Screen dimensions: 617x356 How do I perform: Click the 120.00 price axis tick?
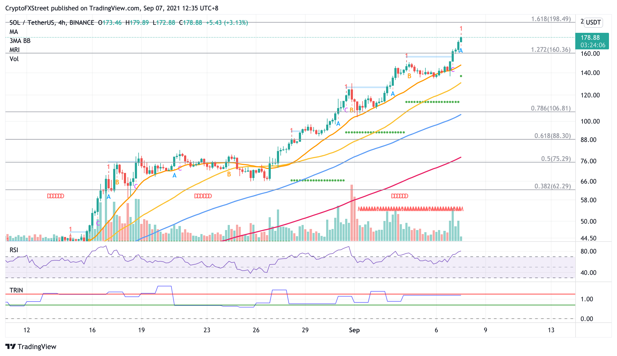590,95
